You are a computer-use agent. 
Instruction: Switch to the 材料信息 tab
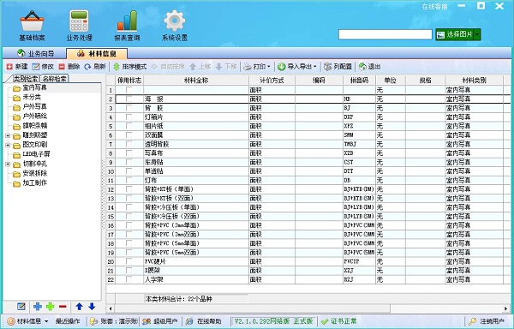[x=97, y=53]
